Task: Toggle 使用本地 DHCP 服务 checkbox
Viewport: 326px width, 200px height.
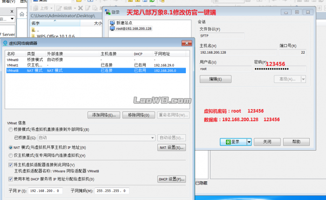Action: 11,179
